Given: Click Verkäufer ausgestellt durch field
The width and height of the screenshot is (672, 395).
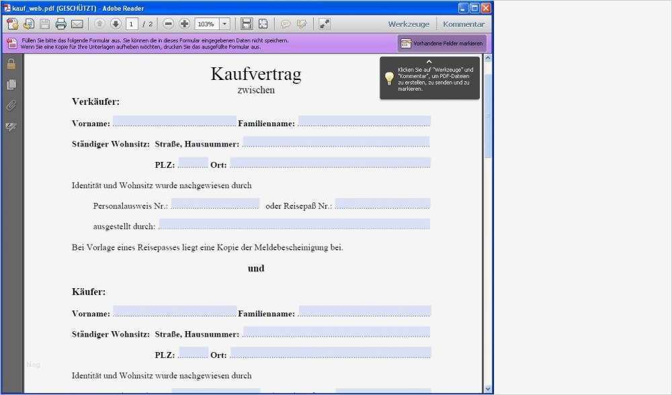Looking at the screenshot, I should click(294, 224).
